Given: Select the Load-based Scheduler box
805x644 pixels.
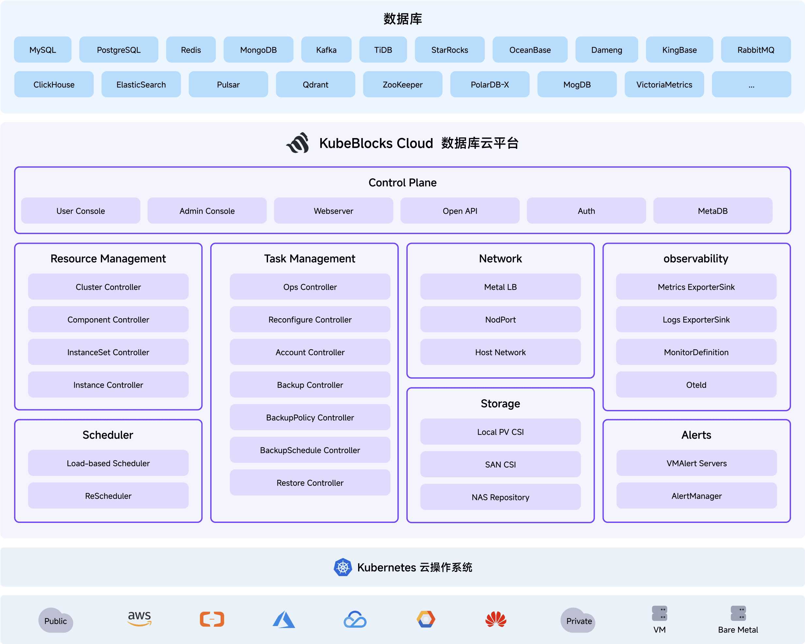Looking at the screenshot, I should (x=108, y=463).
